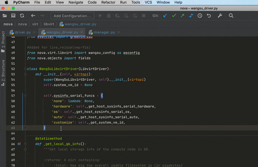Click the Synchronize refresh icon
258x167 pixels.
pos(22,16)
